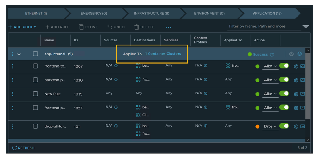Click the gear icon for New Rule
Viewport: 319px width, 158px height.
point(296,94)
